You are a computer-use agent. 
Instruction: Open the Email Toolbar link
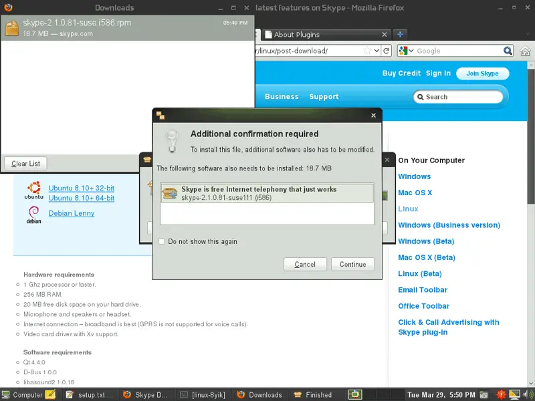point(423,290)
